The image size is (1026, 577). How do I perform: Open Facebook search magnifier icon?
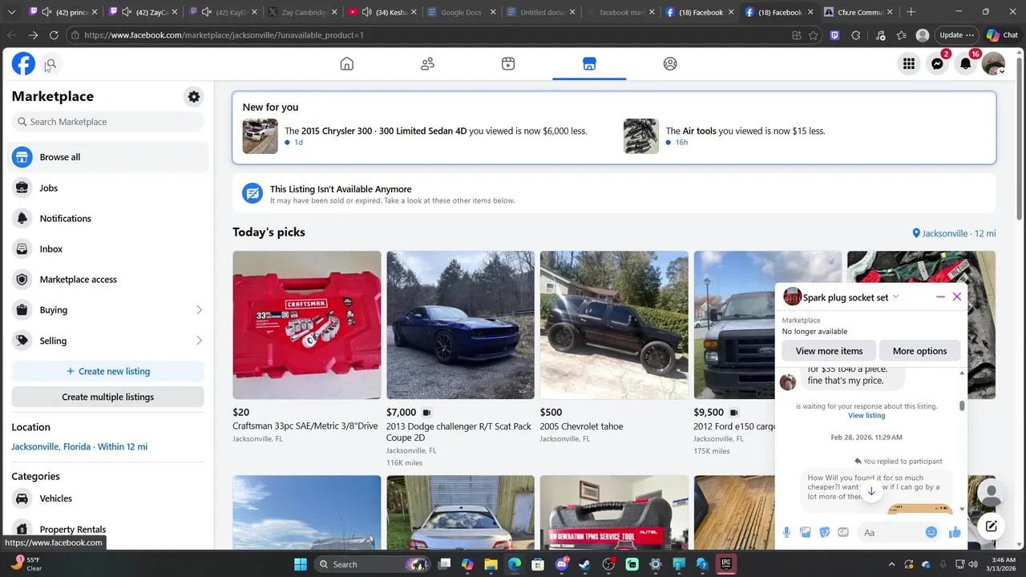[x=50, y=64]
